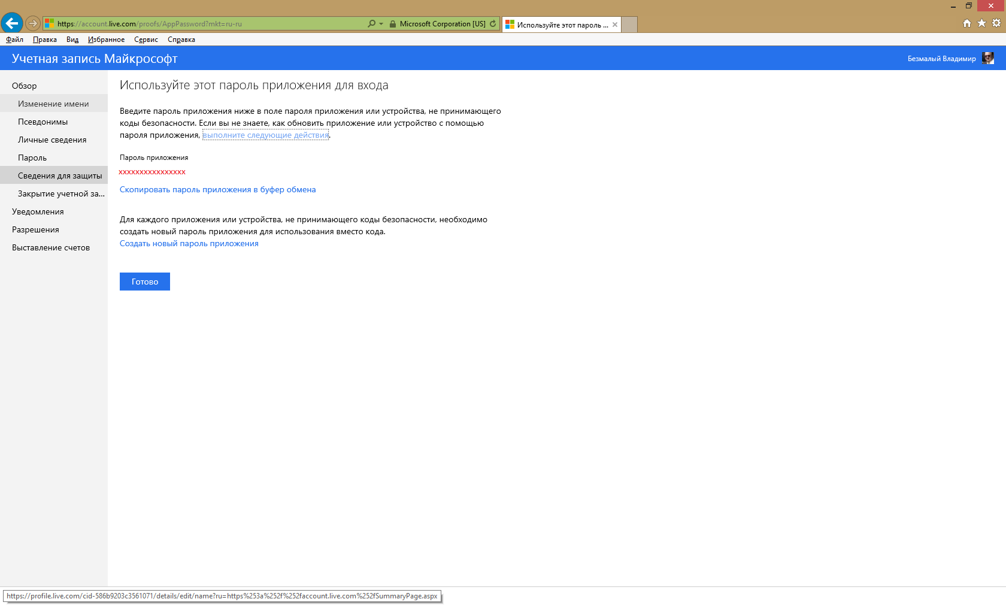Open Изменение имени in the sidebar
The image size is (1006, 605).
54,104
